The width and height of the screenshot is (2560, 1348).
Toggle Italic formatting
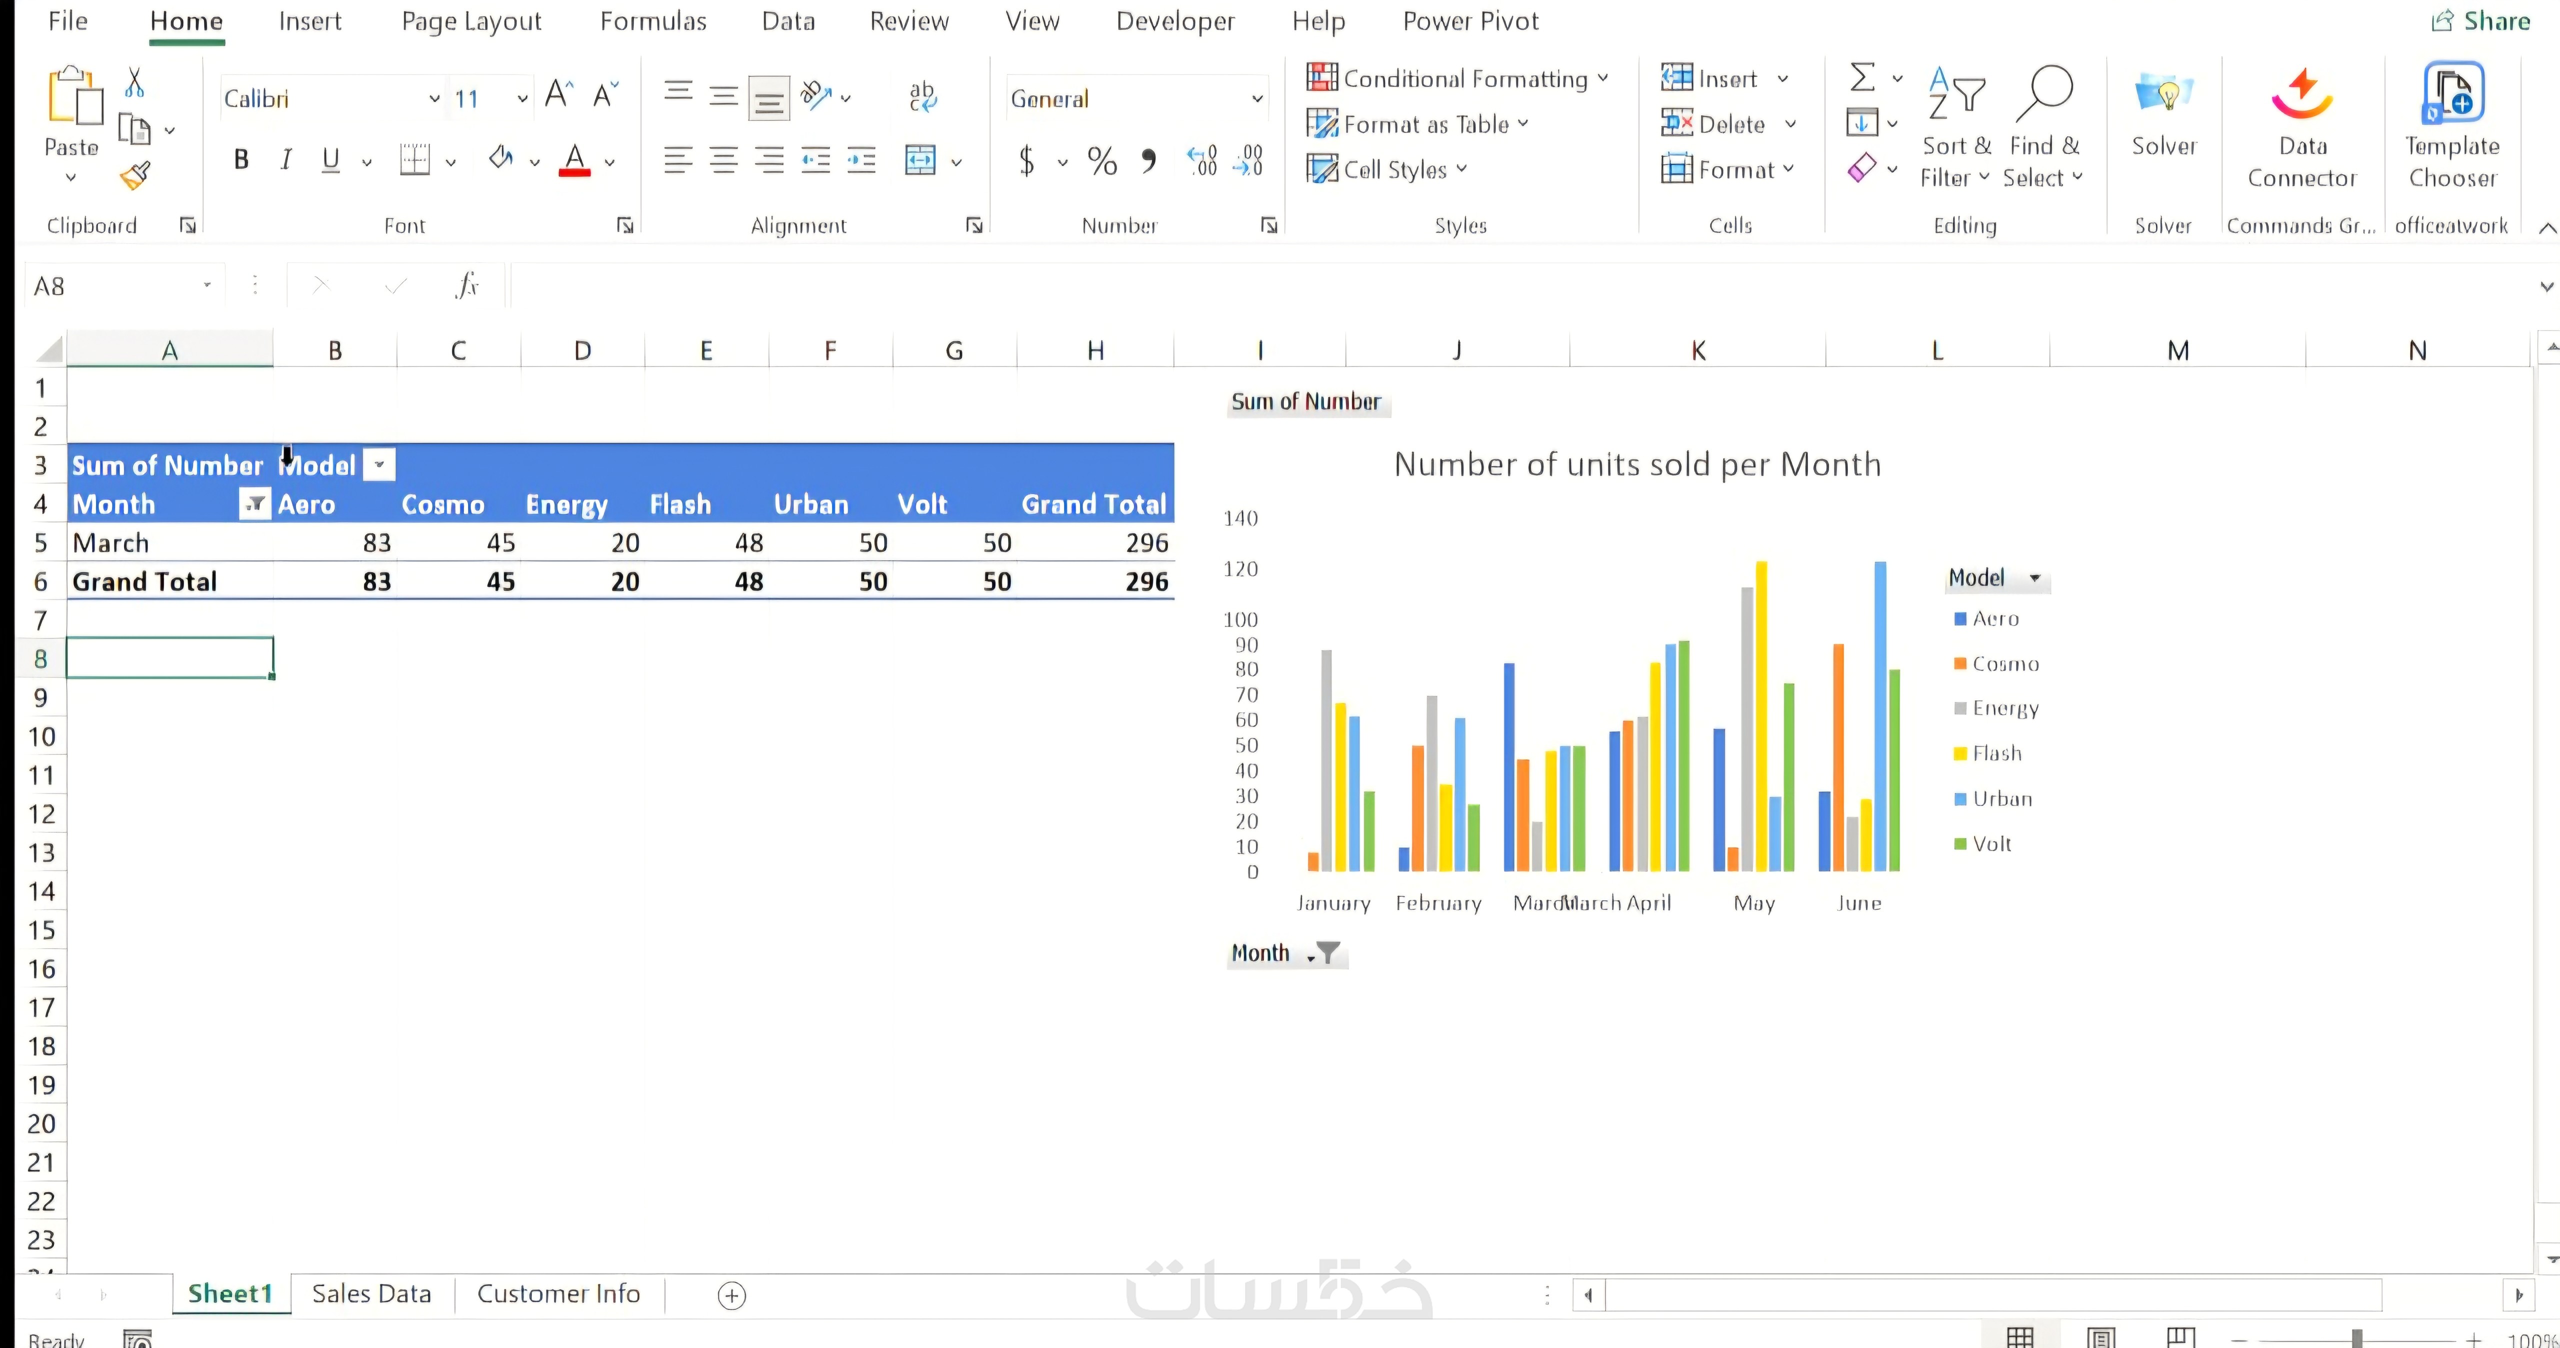pos(286,159)
